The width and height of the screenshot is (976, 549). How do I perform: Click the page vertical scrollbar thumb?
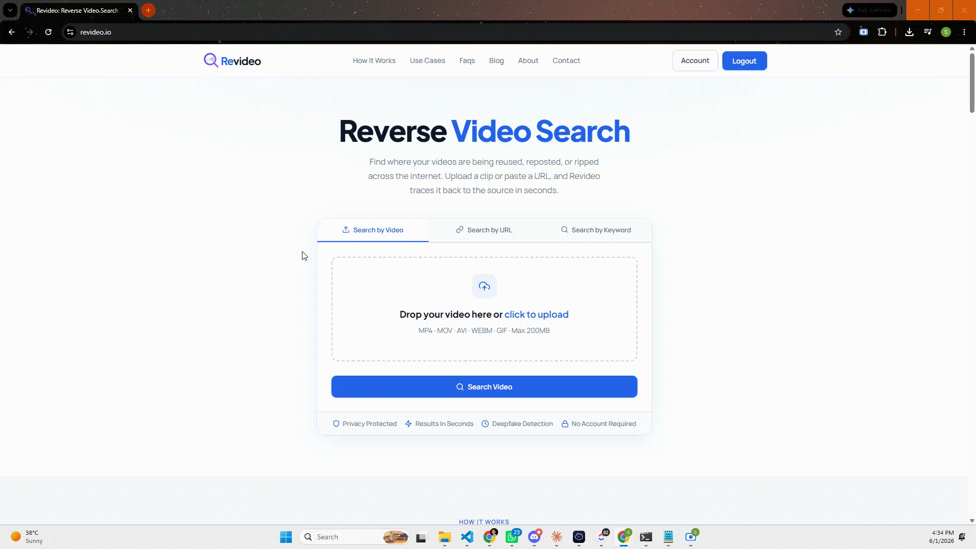(972, 82)
